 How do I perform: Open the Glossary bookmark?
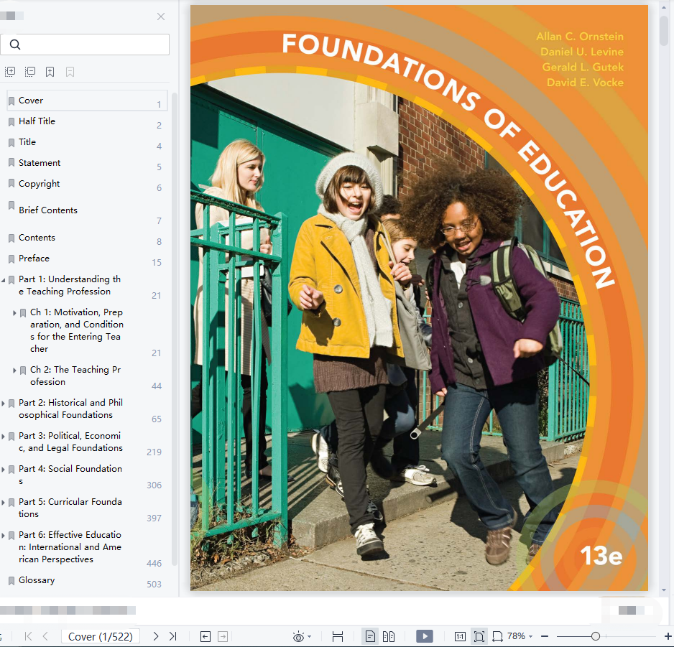pos(37,580)
